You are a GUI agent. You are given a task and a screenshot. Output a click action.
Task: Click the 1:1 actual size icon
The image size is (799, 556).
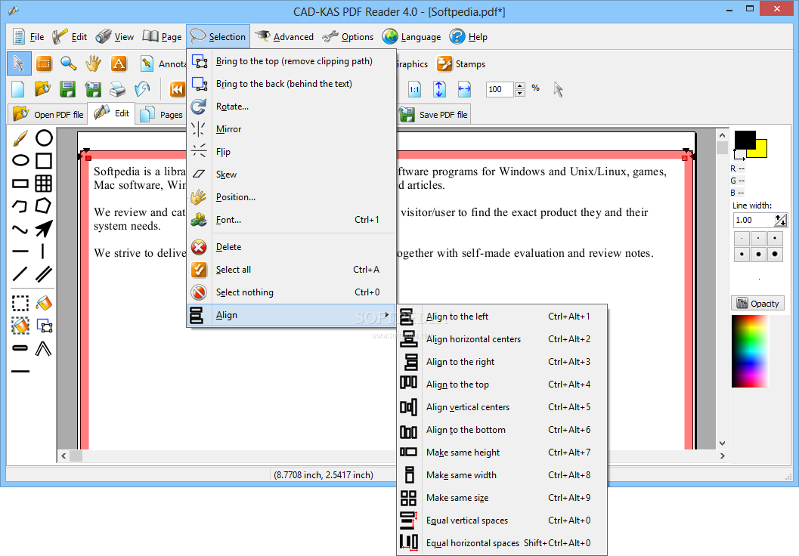[x=414, y=90]
